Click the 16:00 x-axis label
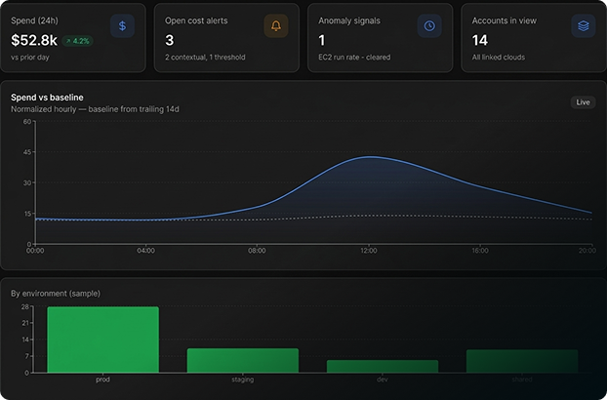 (x=479, y=251)
